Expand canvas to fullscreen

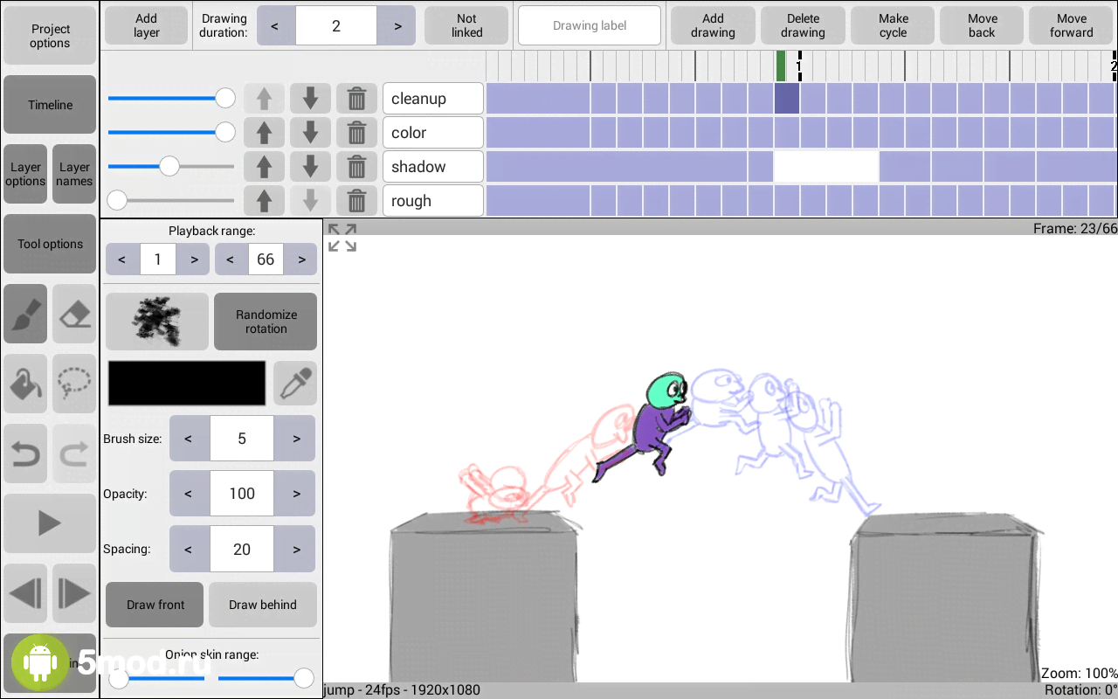click(342, 238)
